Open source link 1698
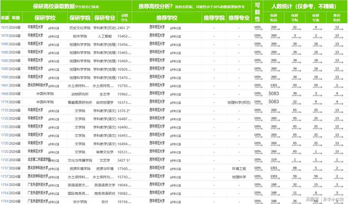The image size is (348, 204). point(5,94)
